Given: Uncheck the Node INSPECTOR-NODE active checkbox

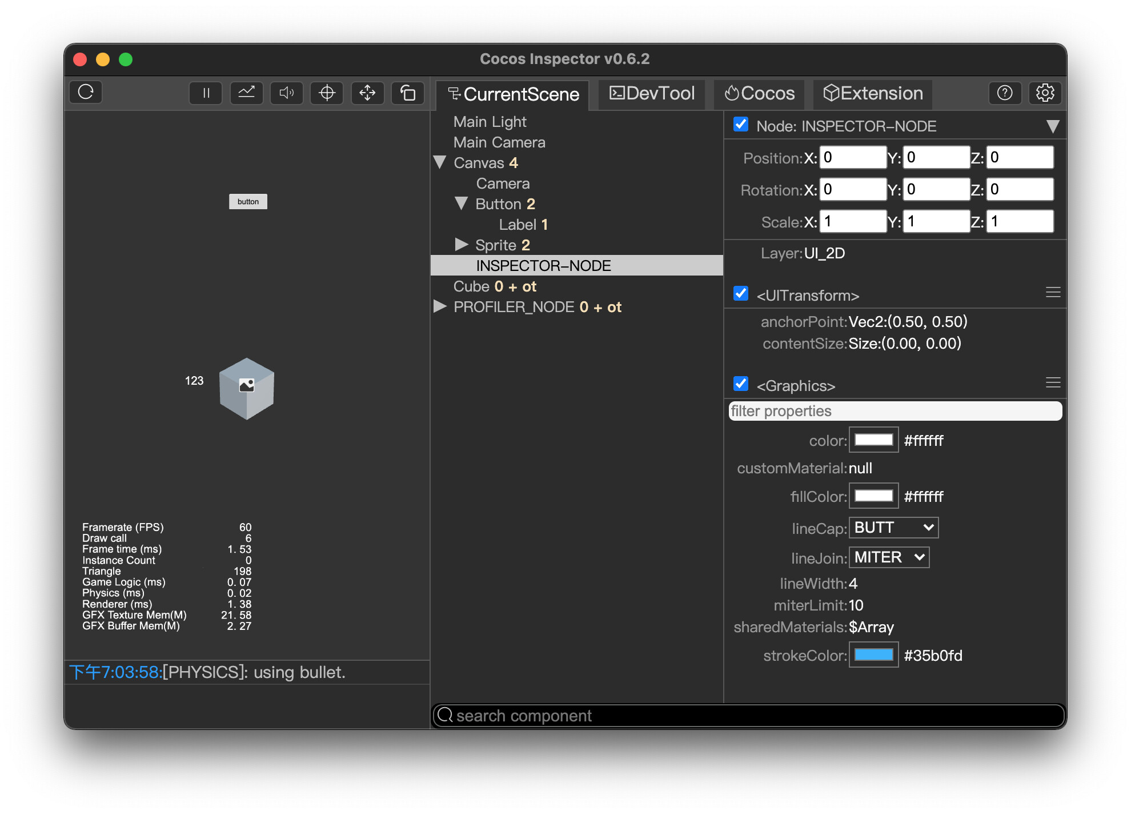Looking at the screenshot, I should 741,125.
